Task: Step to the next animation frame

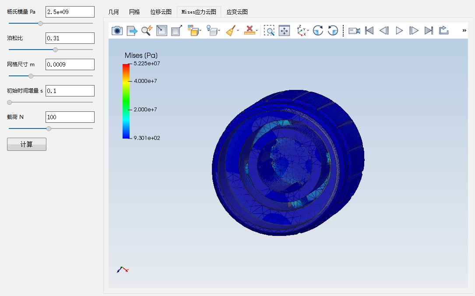Action: tap(414, 31)
